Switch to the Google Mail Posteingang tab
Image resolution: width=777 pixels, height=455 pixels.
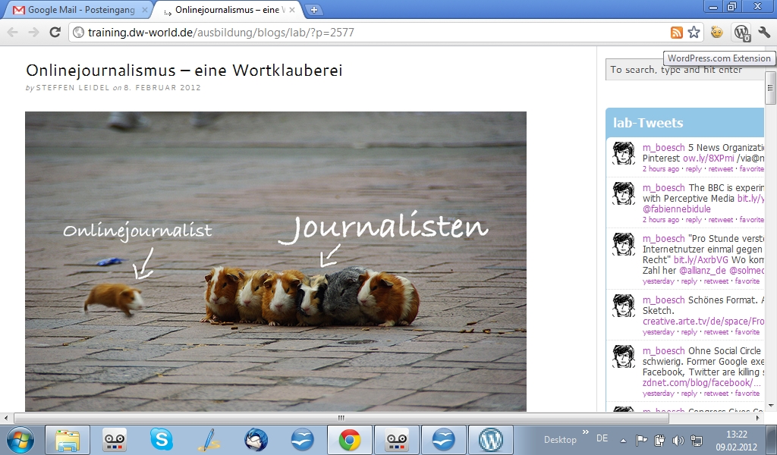tap(76, 10)
